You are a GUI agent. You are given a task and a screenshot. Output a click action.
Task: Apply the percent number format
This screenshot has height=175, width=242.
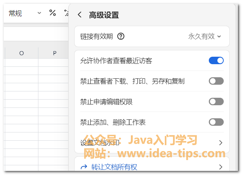(x=53, y=13)
